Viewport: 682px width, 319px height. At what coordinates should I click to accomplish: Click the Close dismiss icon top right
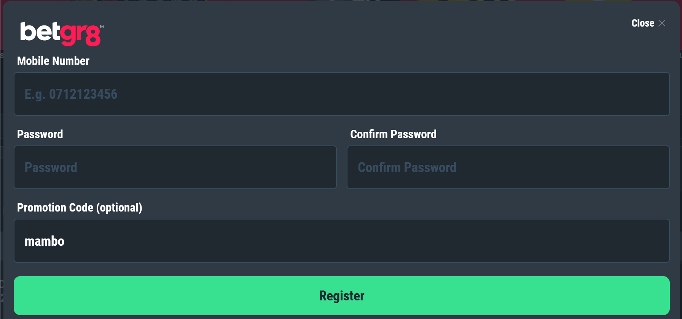(661, 23)
